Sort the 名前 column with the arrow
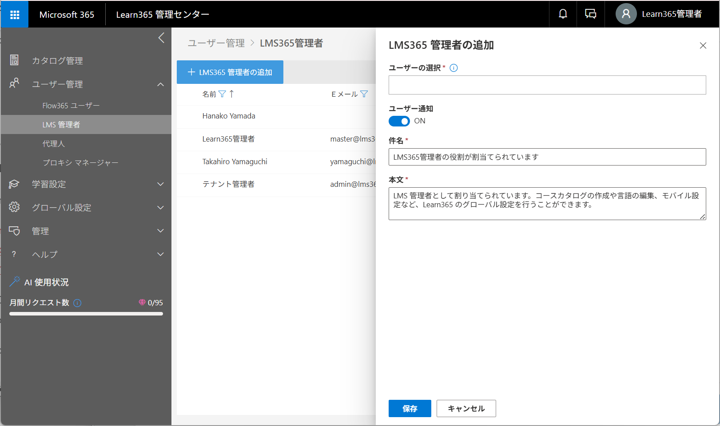Viewport: 720px width, 426px height. pos(231,94)
